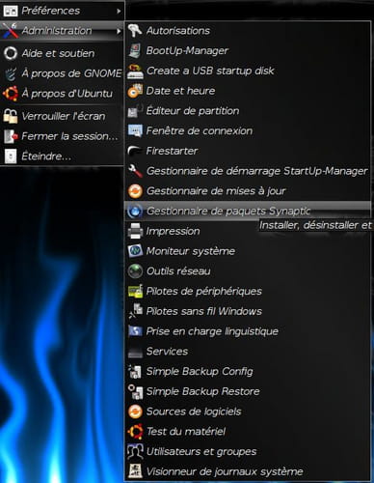Screen dimensions: 374x483
Task: Open Gestionnaire de mises à jour
Action: click(x=248, y=191)
